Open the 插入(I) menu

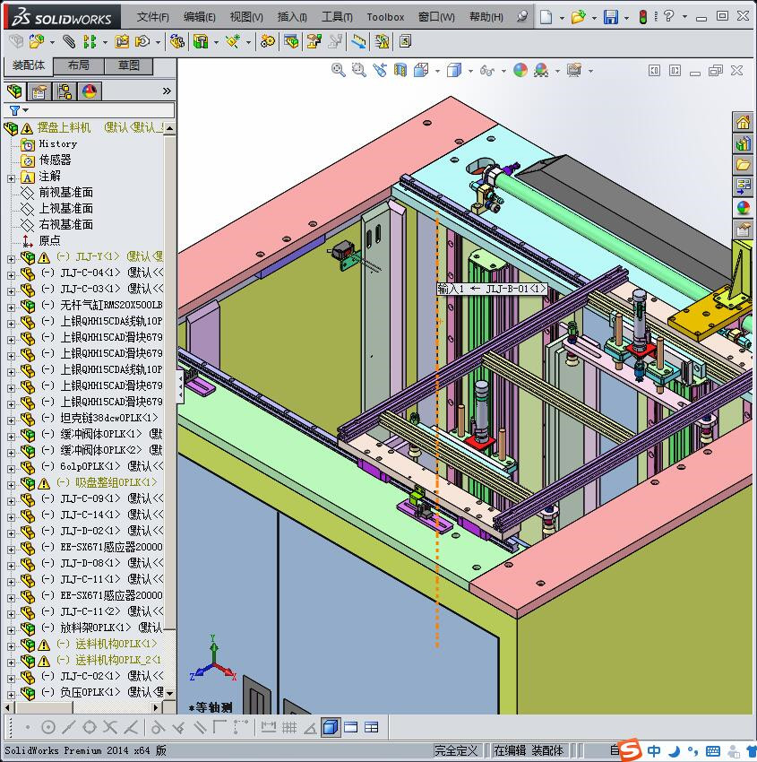point(292,17)
